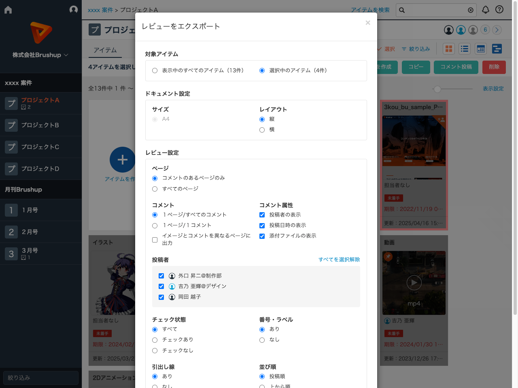The width and height of the screenshot is (518, 388).
Task: Disable 添付ファイルの表示 option
Action: click(x=262, y=236)
